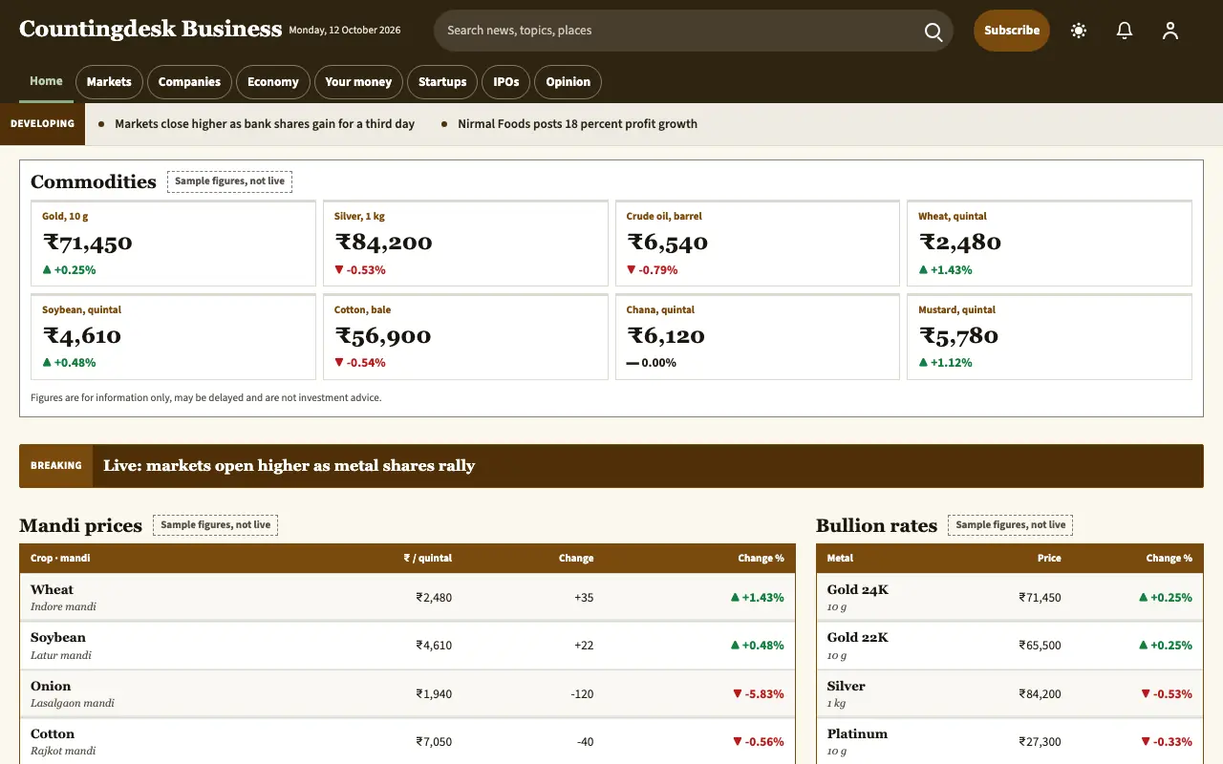Image resolution: width=1223 pixels, height=764 pixels.
Task: Select the Soybean, quintal commodity card
Action: (x=173, y=337)
